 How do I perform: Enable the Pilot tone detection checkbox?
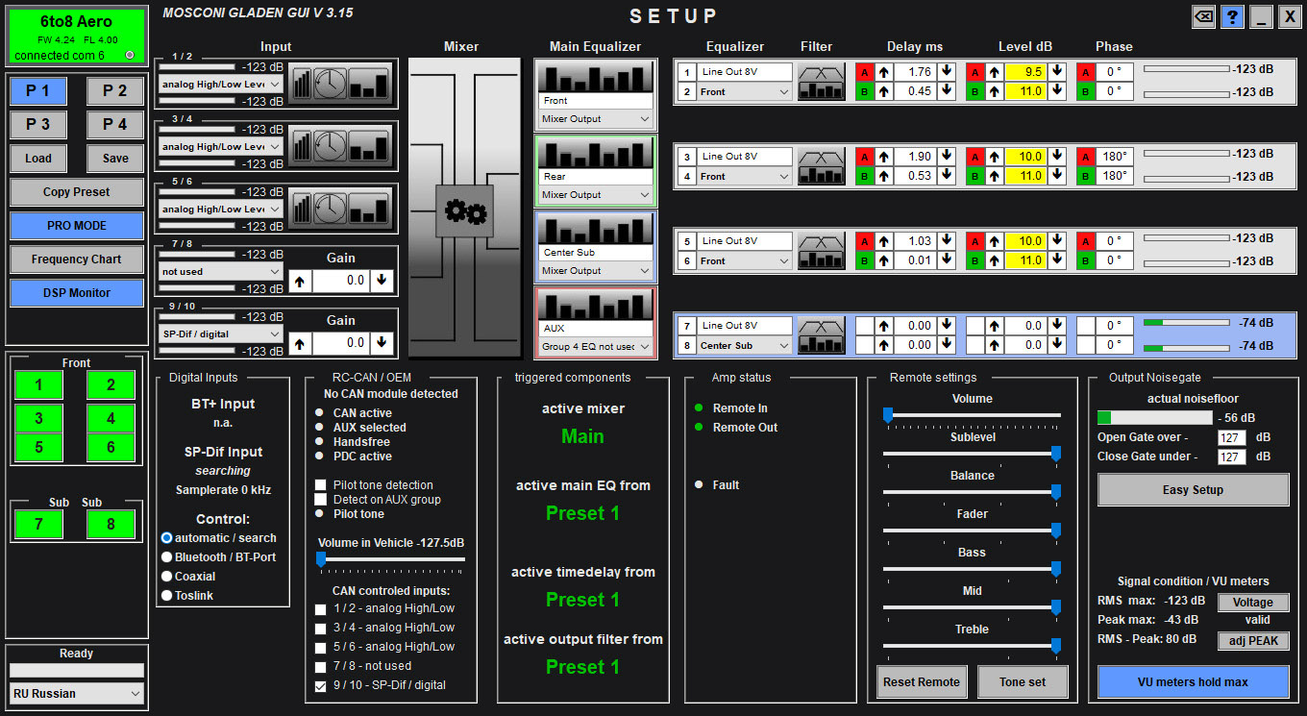(x=321, y=485)
